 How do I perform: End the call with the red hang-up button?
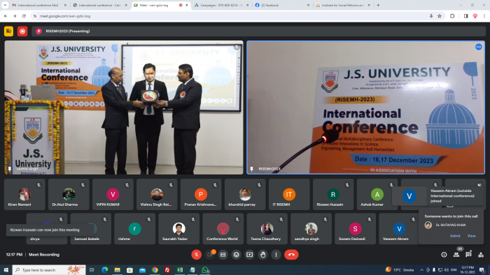tap(291, 255)
